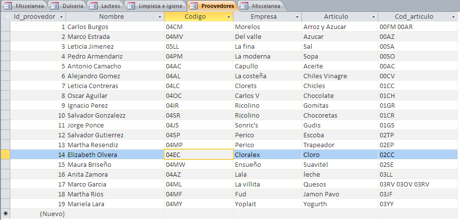Click the cell Anita Zamora
The image size is (460, 220).
(115, 174)
